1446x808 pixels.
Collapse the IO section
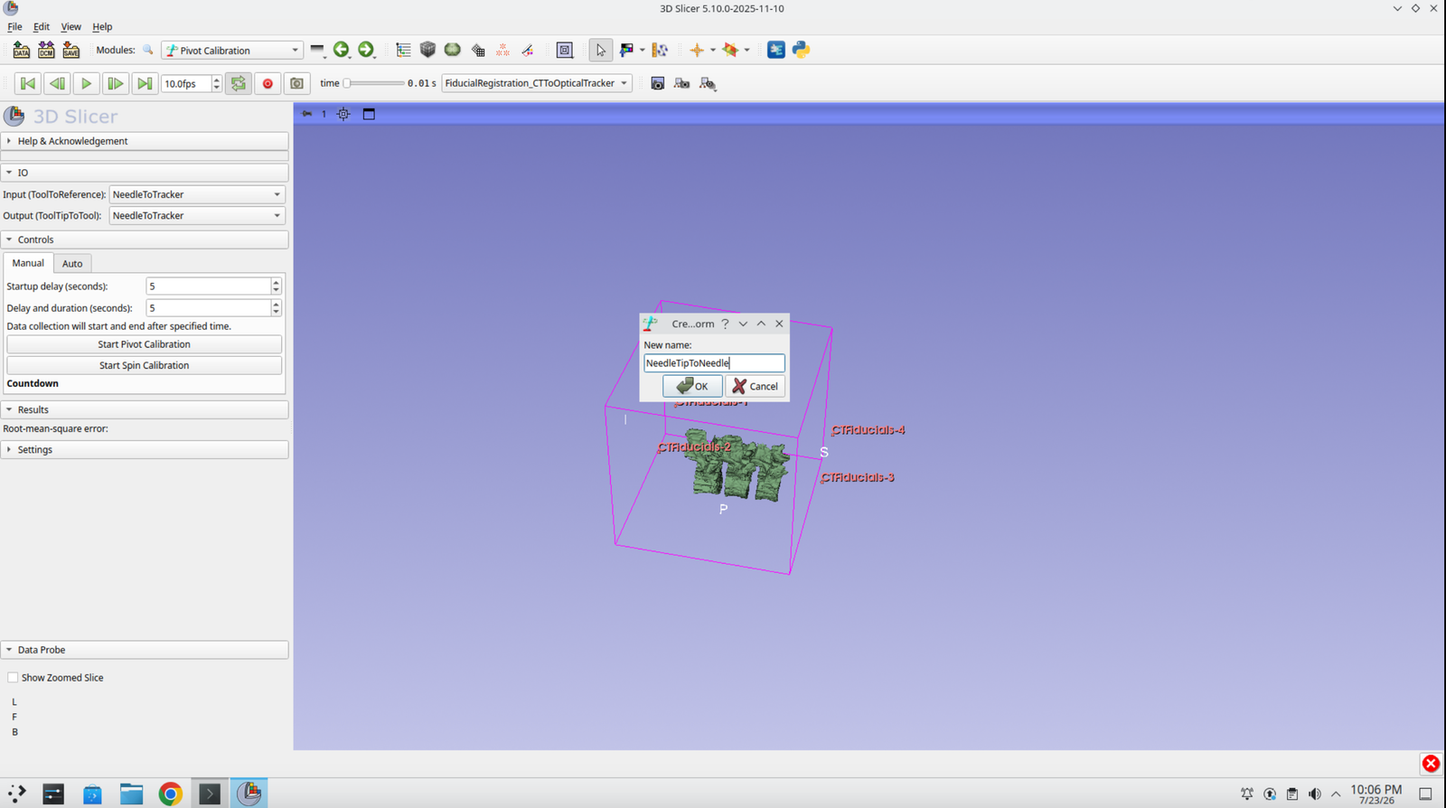pos(145,173)
